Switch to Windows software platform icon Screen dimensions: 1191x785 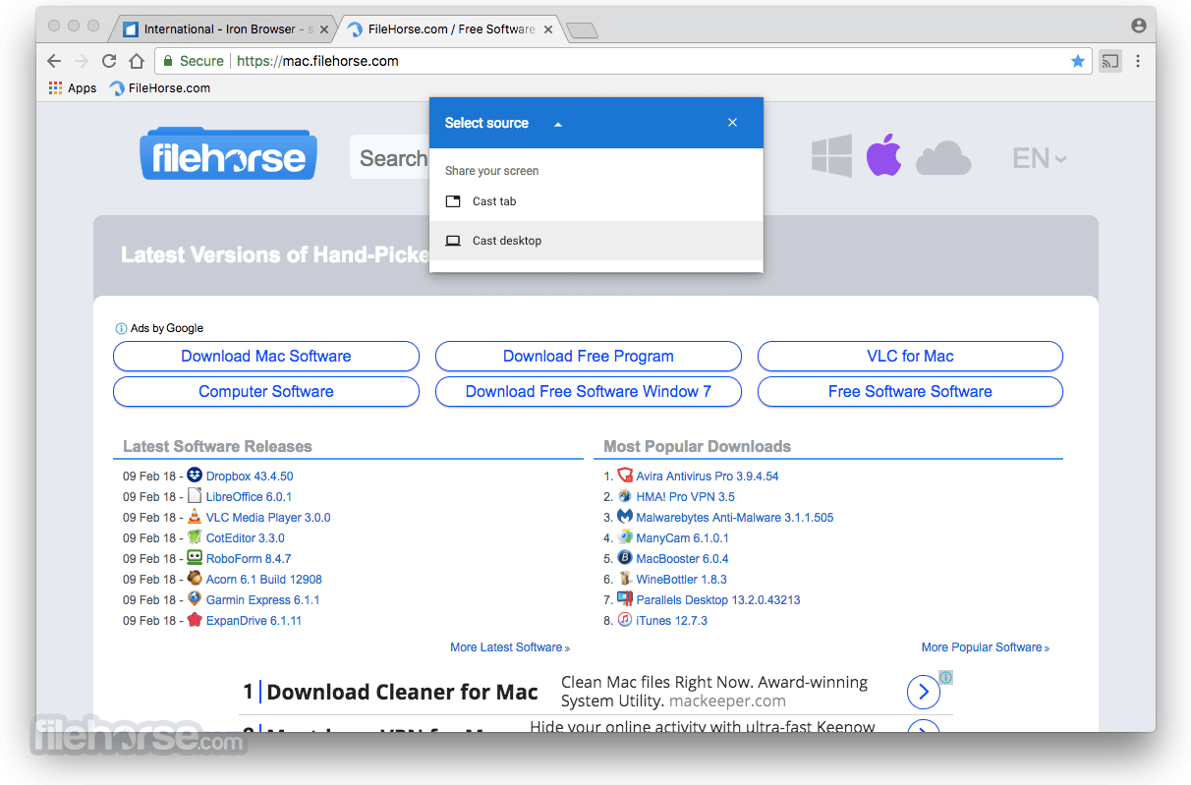831,156
